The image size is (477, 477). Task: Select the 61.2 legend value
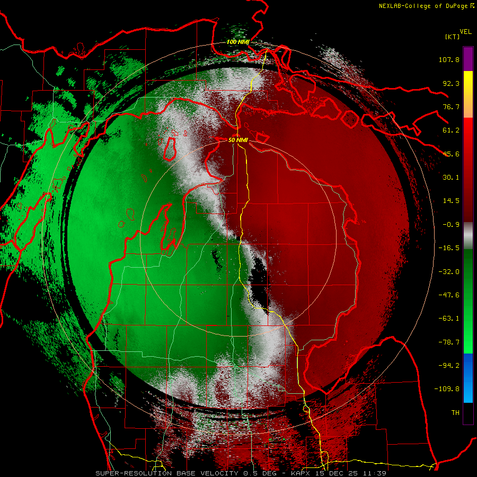coord(451,130)
